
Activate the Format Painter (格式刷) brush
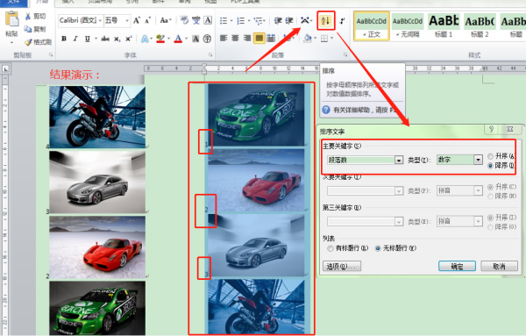(28, 42)
